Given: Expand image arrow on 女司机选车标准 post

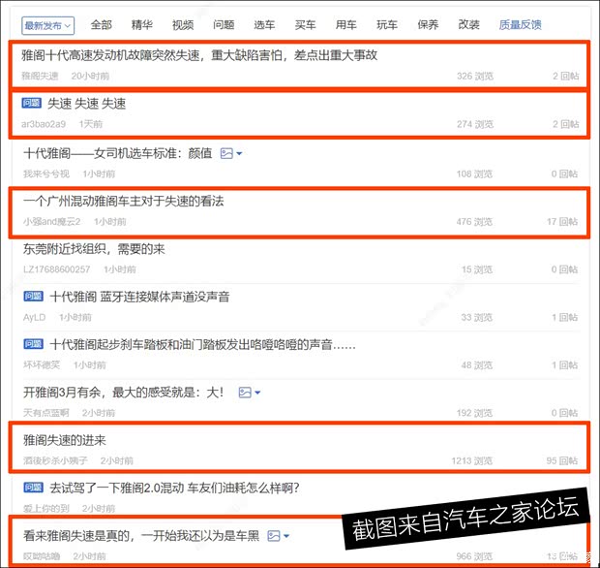Looking at the screenshot, I should (x=239, y=154).
